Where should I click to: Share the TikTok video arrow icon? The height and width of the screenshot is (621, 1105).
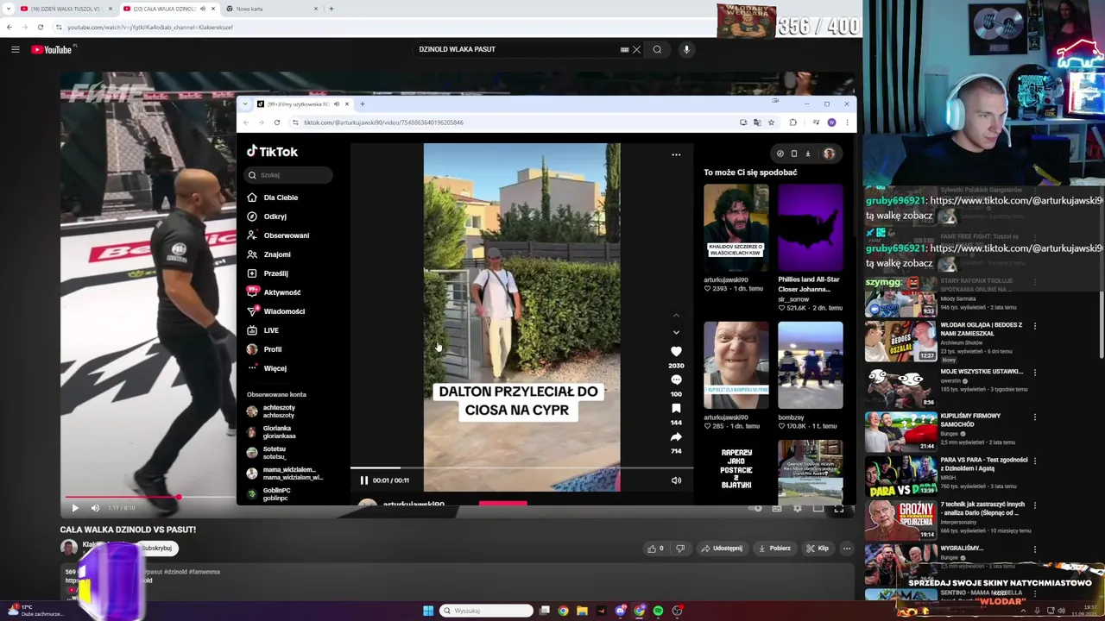click(676, 436)
